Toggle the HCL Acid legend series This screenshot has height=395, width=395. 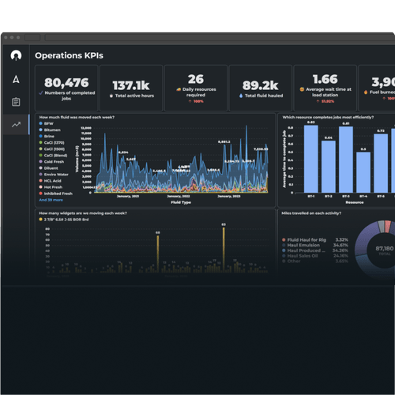click(50, 181)
